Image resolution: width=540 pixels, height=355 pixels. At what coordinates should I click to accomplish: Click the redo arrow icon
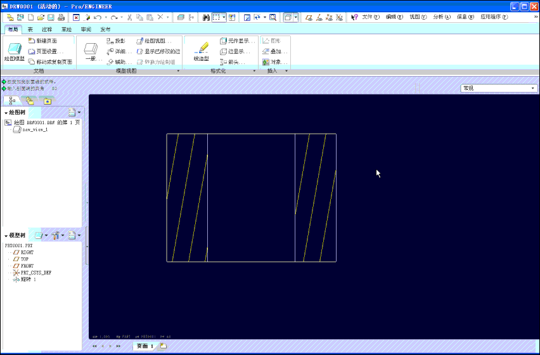pos(114,17)
